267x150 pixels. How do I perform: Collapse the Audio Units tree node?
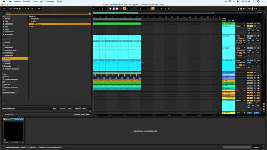click(x=30, y=19)
